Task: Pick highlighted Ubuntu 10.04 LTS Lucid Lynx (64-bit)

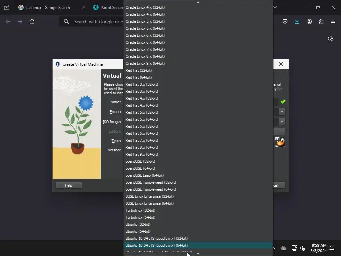Action: click(x=198, y=245)
